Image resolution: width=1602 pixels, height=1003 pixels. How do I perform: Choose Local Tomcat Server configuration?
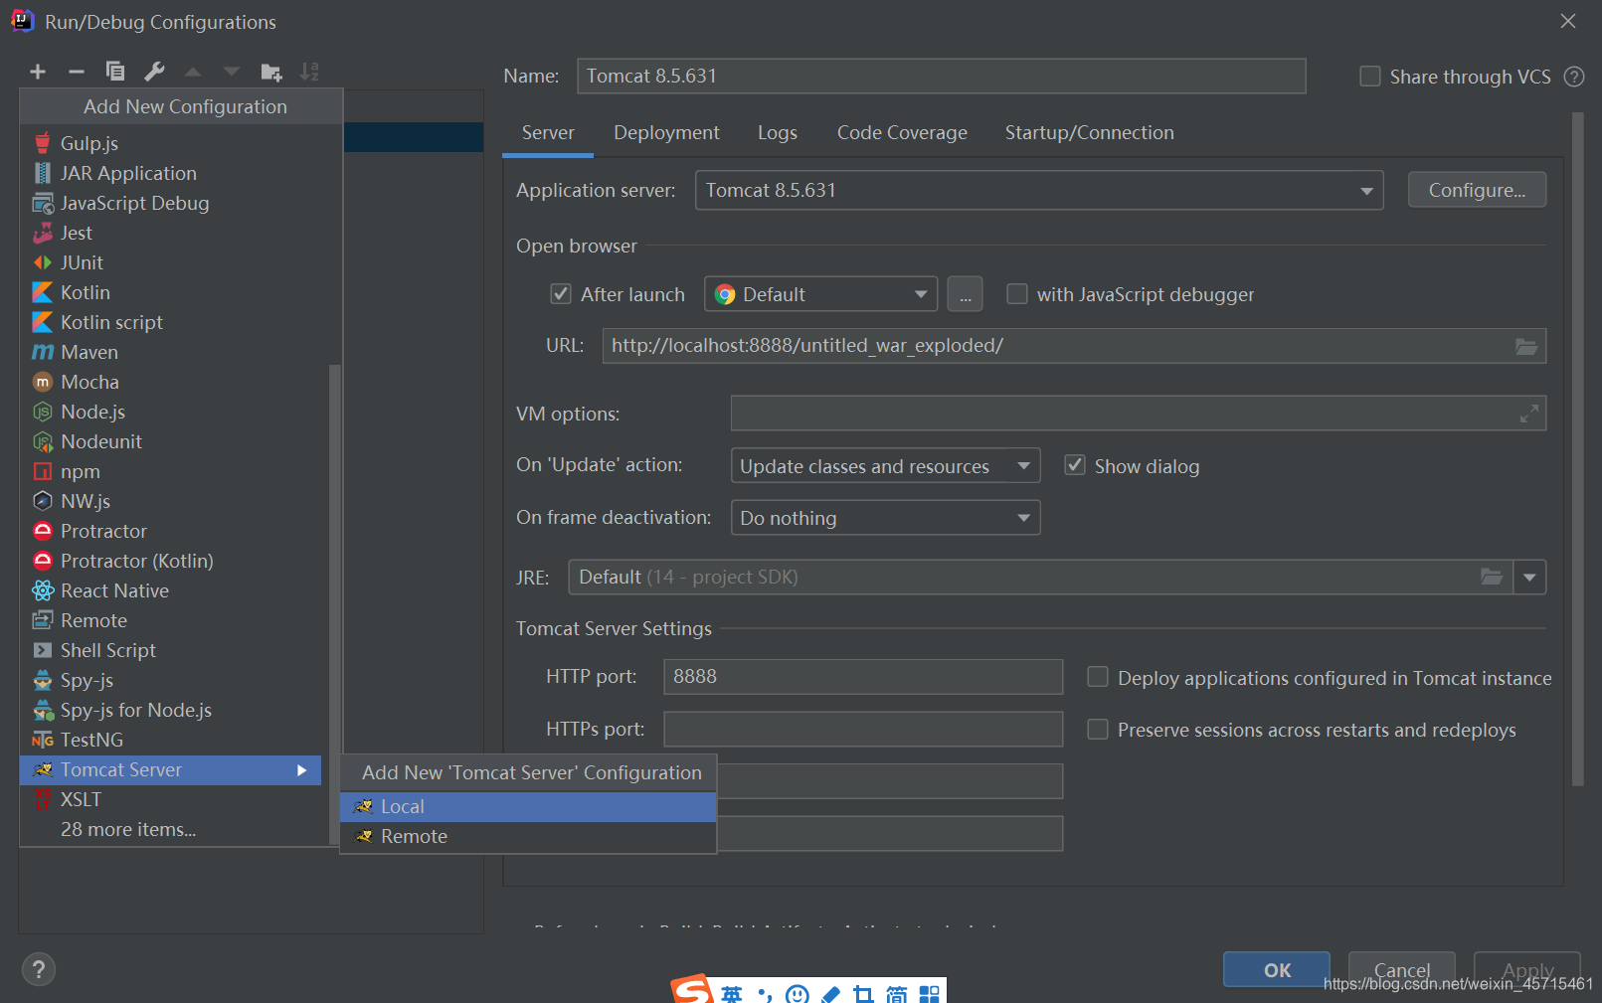tap(528, 806)
